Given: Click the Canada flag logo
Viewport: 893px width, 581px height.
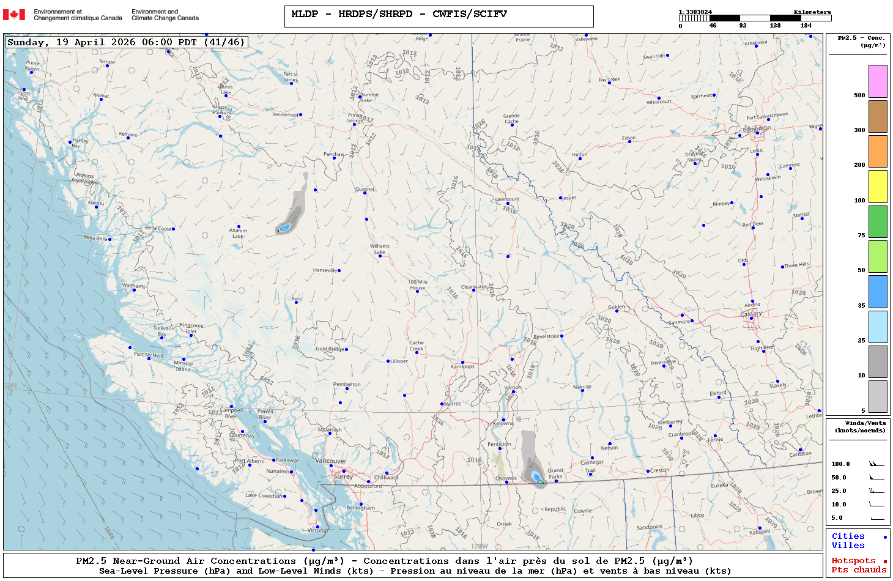Looking at the screenshot, I should click(14, 15).
